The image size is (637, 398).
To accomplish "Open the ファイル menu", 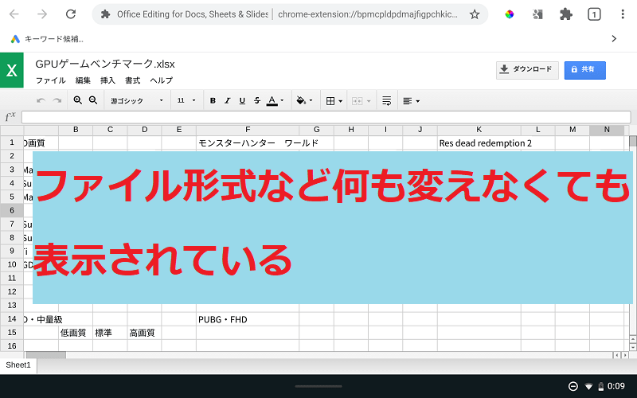I will point(50,80).
